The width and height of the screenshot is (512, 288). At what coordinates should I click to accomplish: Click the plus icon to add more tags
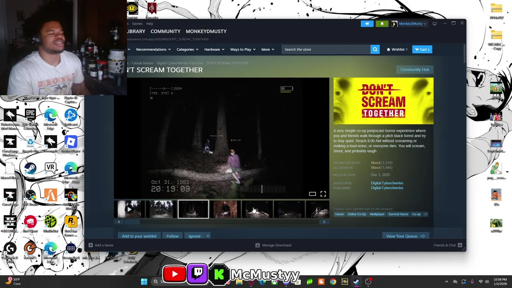(425, 214)
